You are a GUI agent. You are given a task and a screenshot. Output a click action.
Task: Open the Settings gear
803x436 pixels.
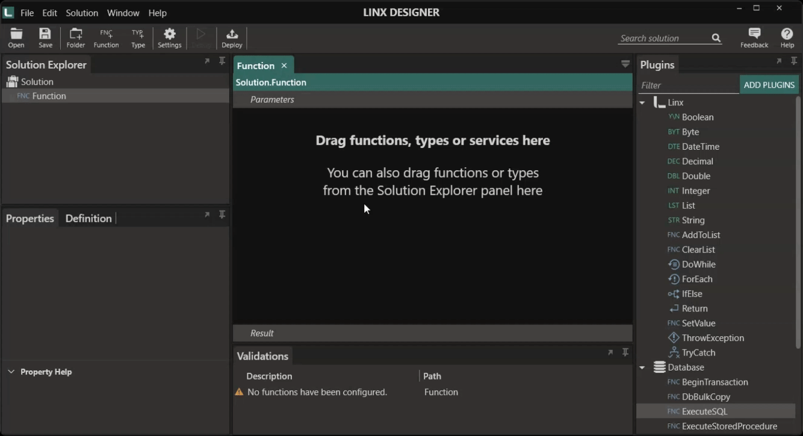coord(170,37)
